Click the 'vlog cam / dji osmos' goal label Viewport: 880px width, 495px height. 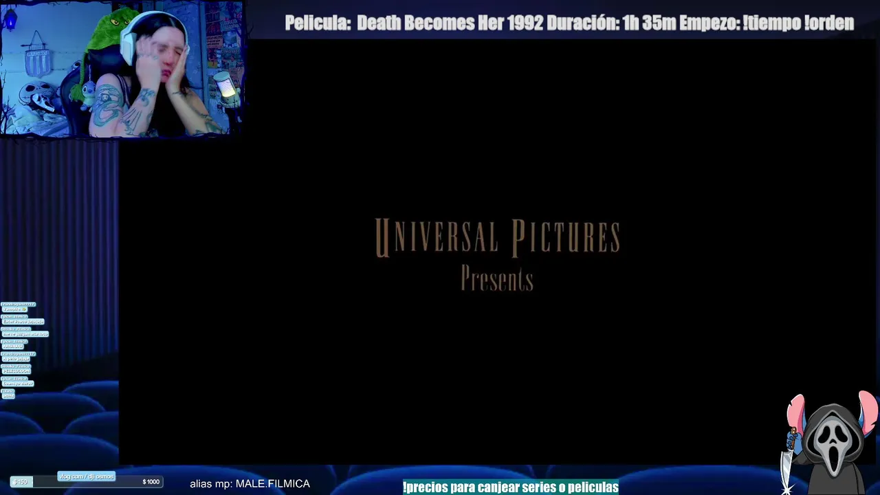click(x=86, y=476)
